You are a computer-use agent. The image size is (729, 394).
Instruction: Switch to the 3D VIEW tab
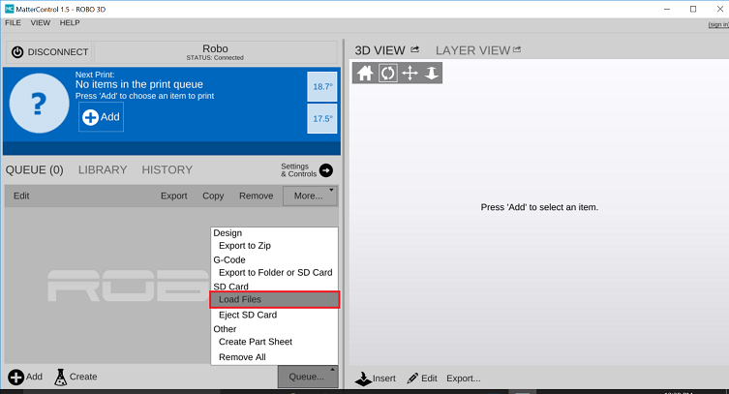380,50
